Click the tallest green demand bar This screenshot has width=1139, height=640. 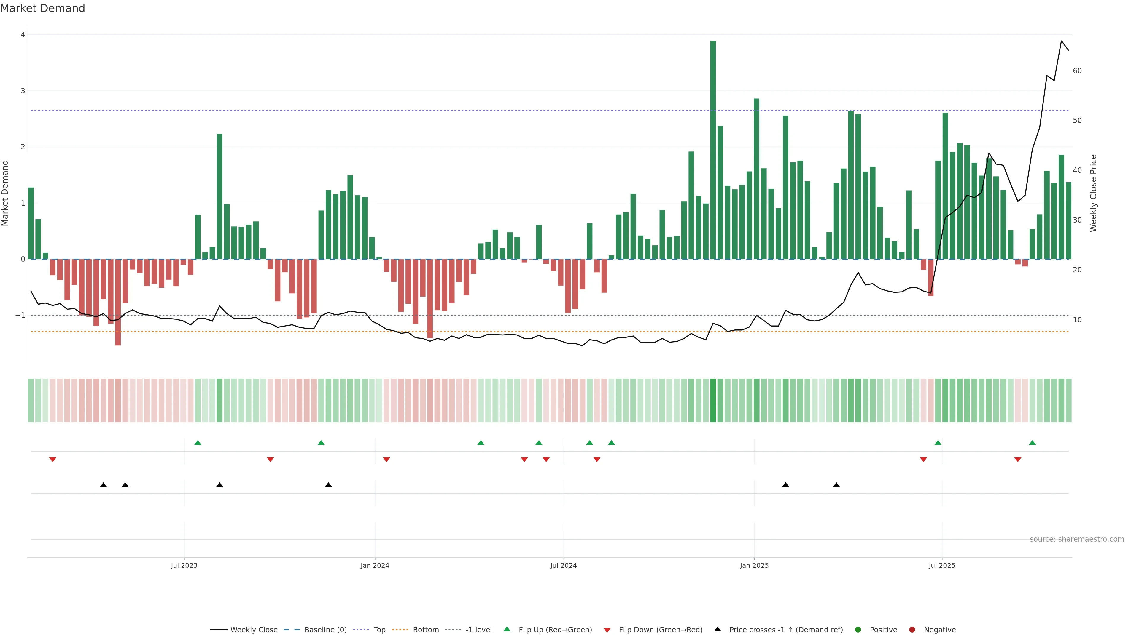(x=713, y=150)
